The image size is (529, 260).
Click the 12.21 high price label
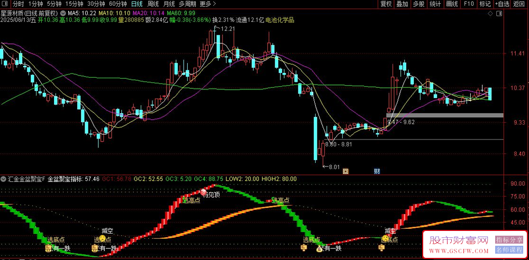[227, 29]
